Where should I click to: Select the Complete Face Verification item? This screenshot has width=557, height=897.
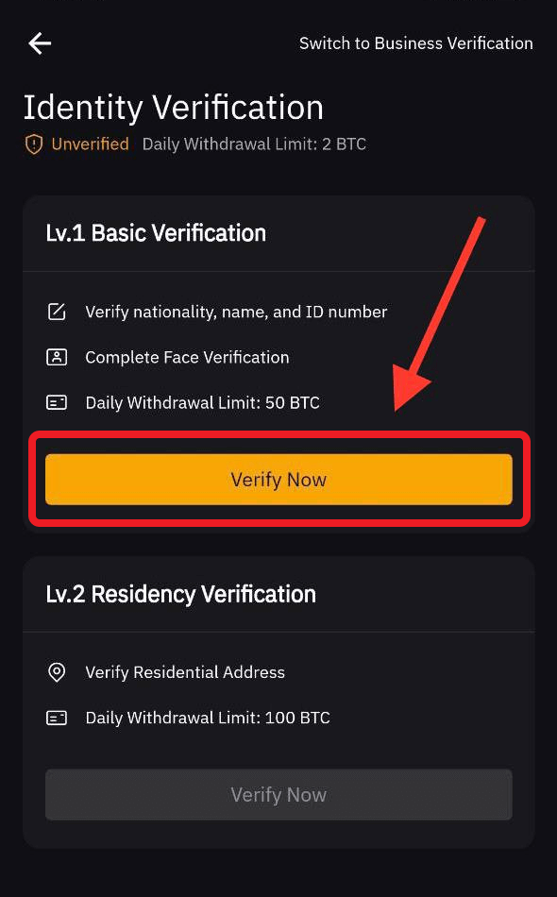187,358
